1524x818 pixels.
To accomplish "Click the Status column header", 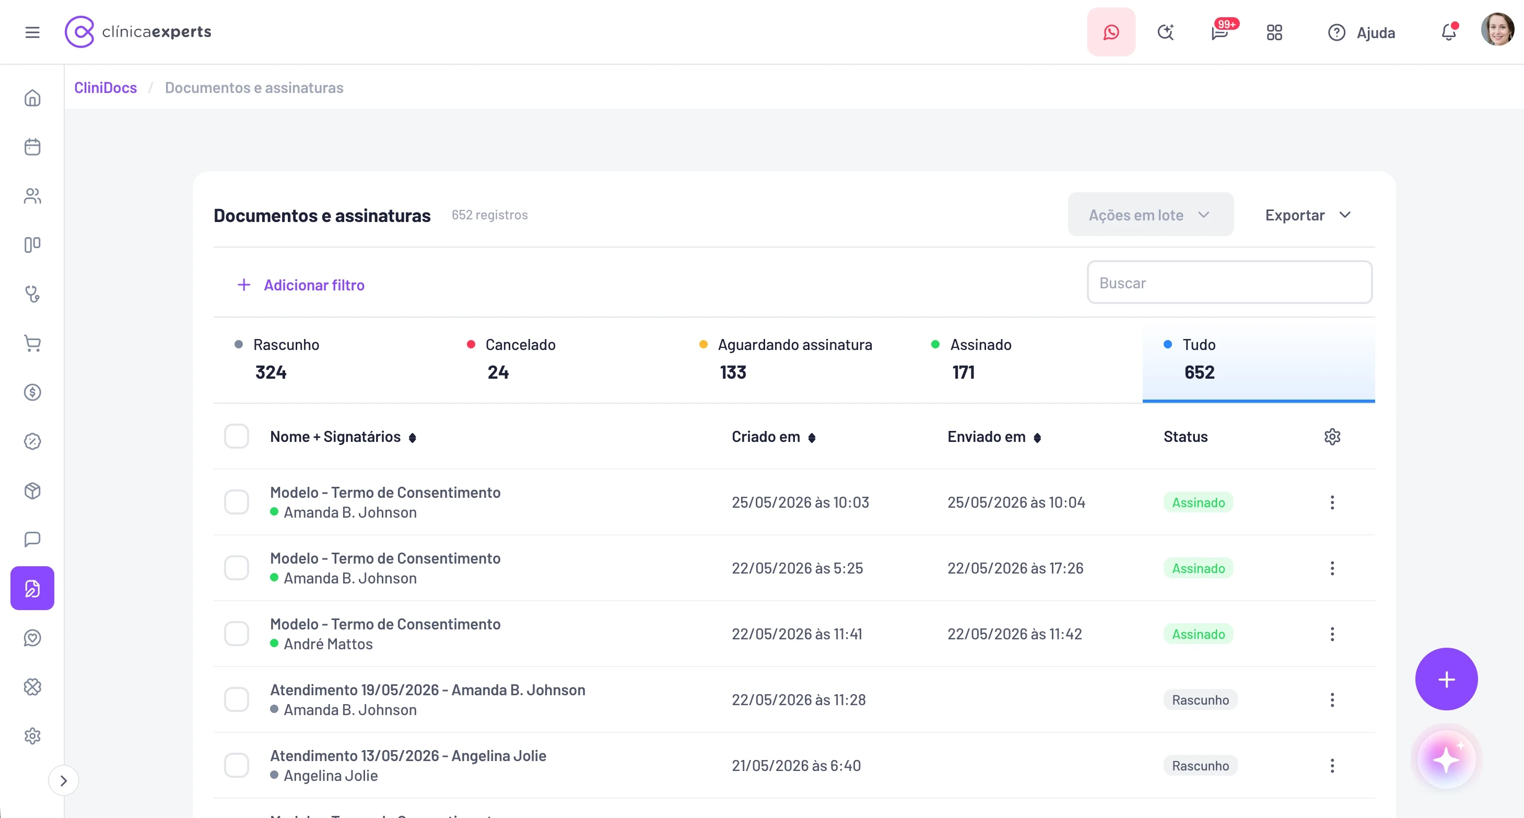I will 1186,437.
